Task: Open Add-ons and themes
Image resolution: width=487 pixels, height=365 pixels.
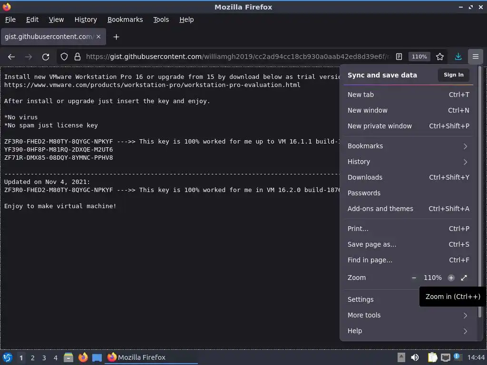Action: click(x=408, y=209)
